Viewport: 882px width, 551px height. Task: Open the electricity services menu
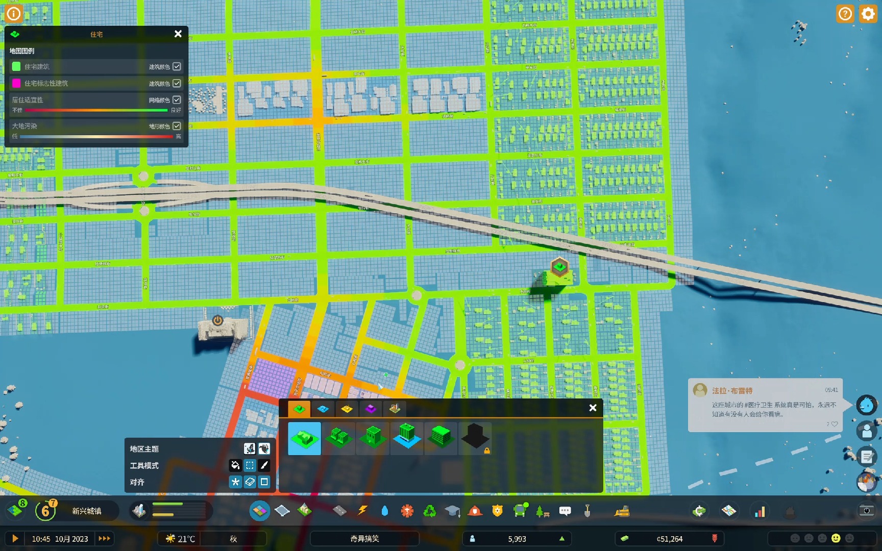(x=363, y=510)
